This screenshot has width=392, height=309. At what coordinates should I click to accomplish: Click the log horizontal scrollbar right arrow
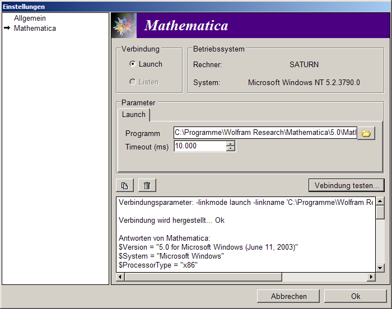[x=371, y=277]
